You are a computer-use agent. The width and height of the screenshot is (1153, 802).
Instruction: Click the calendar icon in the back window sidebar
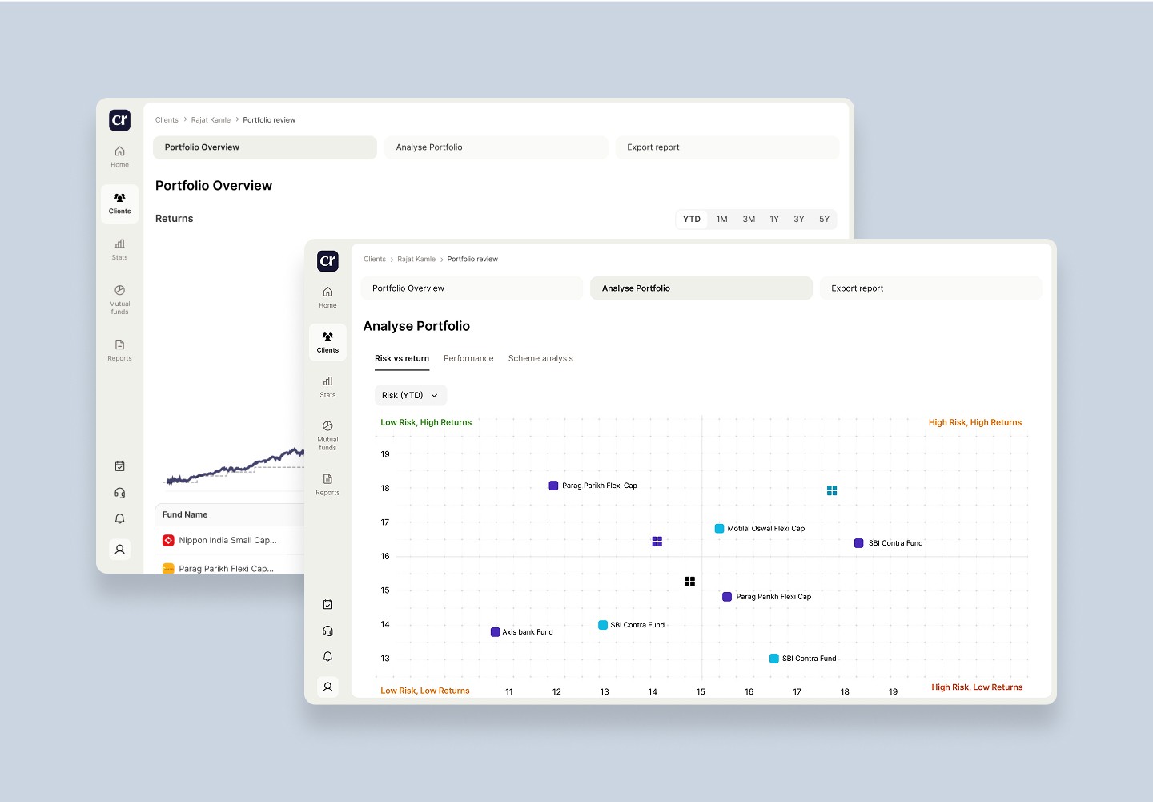pyautogui.click(x=119, y=466)
